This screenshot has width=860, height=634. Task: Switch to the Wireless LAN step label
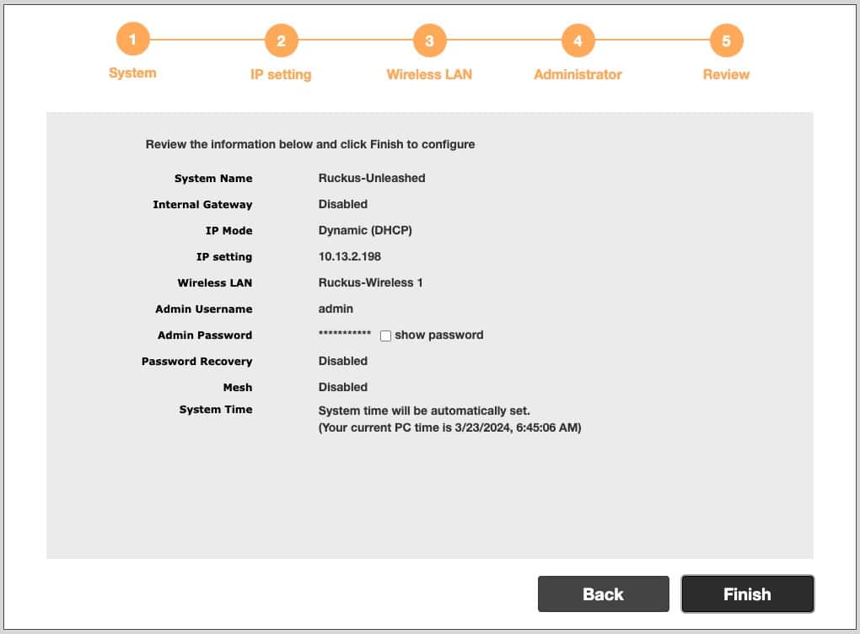click(429, 75)
